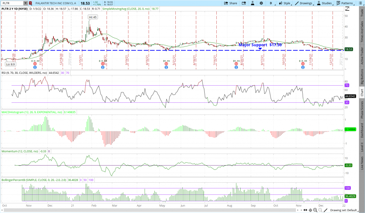Open chart settings with the gear icon
The width and height of the screenshot is (365, 213).
pyautogui.click(x=261, y=3)
